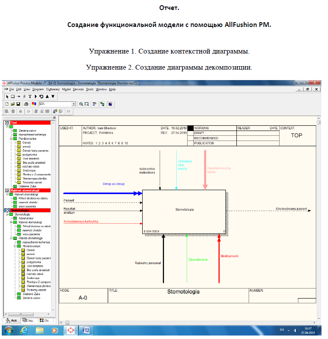Click the explorer horizontal scrollbar thumb

pyautogui.click(x=21, y=314)
